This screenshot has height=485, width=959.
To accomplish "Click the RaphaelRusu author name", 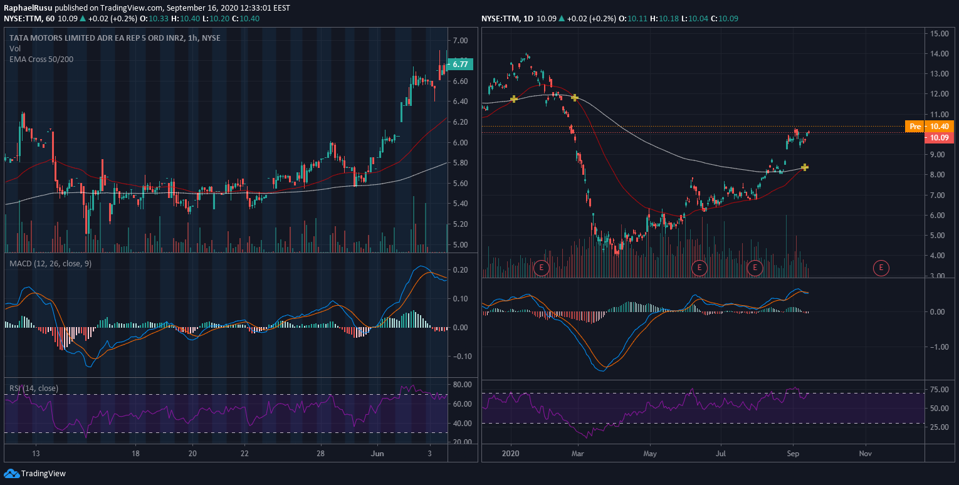I will coord(28,8).
